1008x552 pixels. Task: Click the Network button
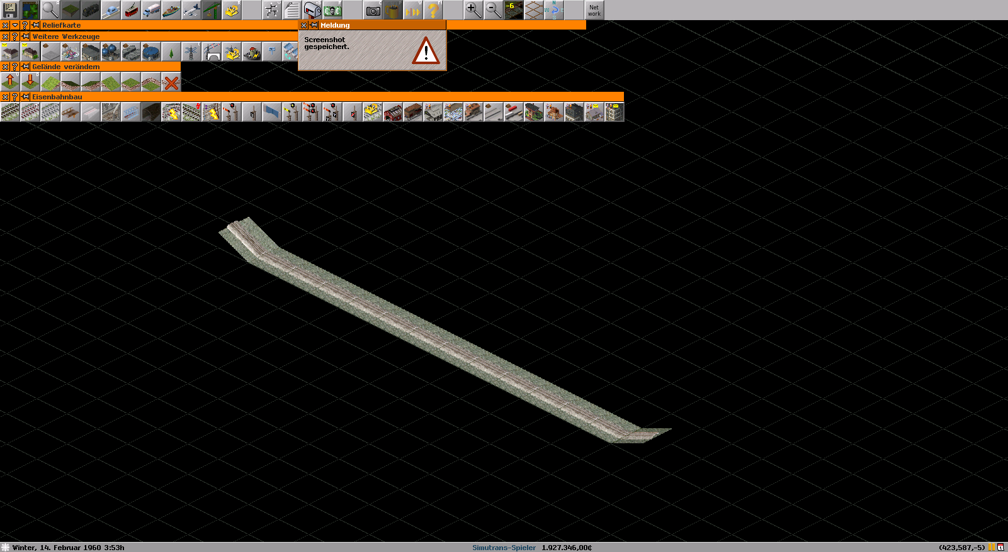tap(594, 10)
